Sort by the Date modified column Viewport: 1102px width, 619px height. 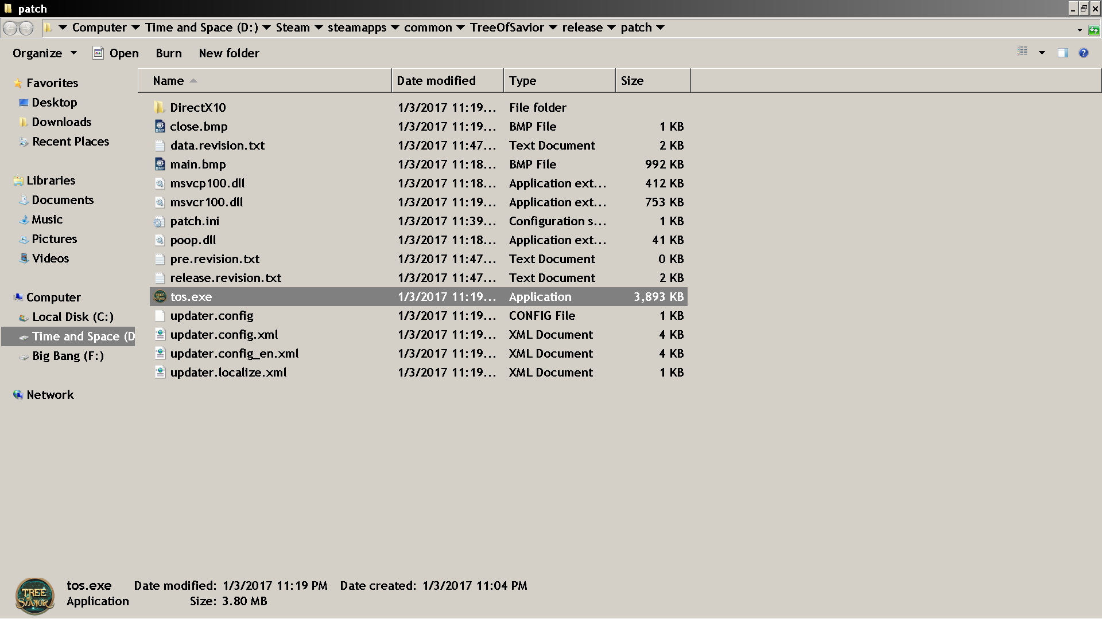436,81
